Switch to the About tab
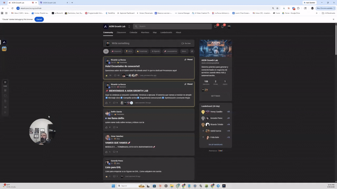The height and width of the screenshot is (189, 337). point(178,32)
